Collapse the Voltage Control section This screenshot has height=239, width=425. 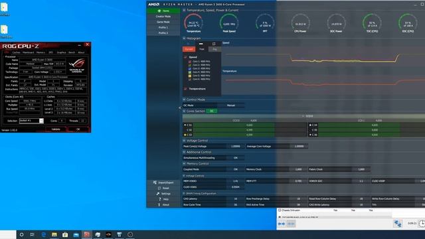click(185, 141)
